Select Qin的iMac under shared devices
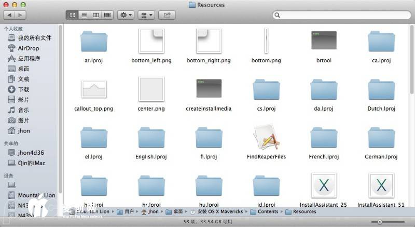 31,163
